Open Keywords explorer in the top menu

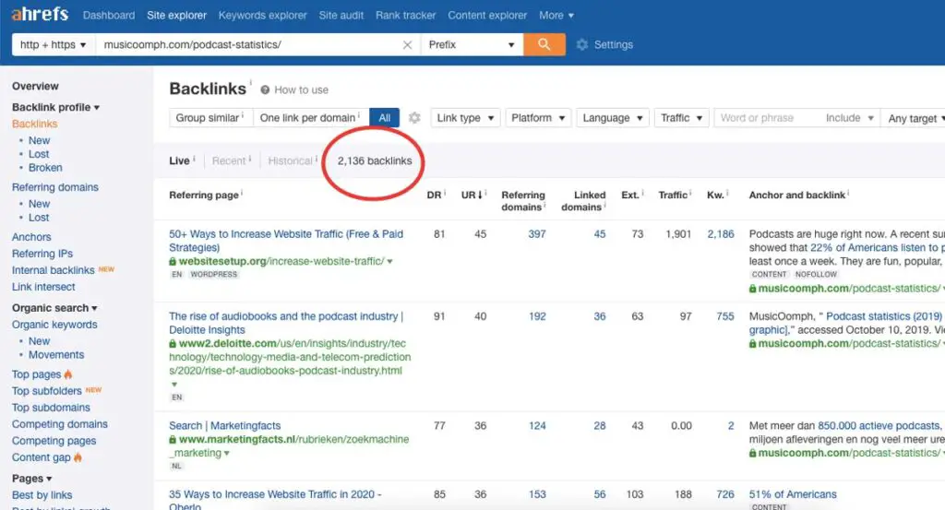click(262, 15)
